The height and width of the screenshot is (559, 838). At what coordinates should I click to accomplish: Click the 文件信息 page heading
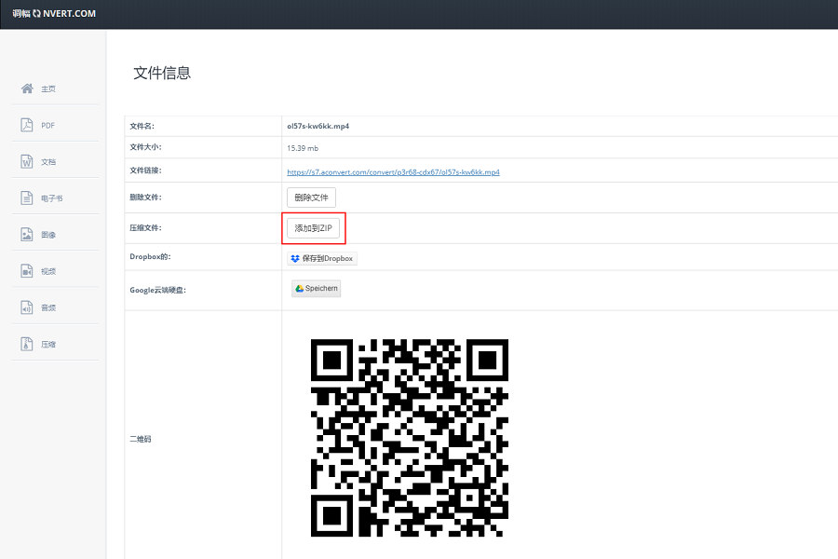[x=162, y=73]
